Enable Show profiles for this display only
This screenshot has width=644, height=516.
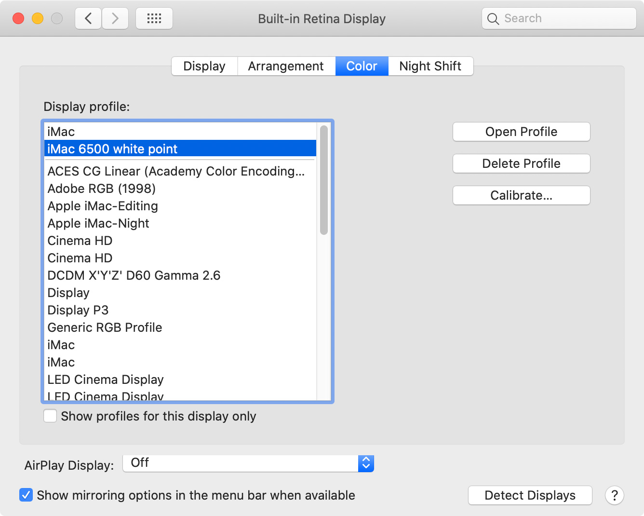[50, 416]
